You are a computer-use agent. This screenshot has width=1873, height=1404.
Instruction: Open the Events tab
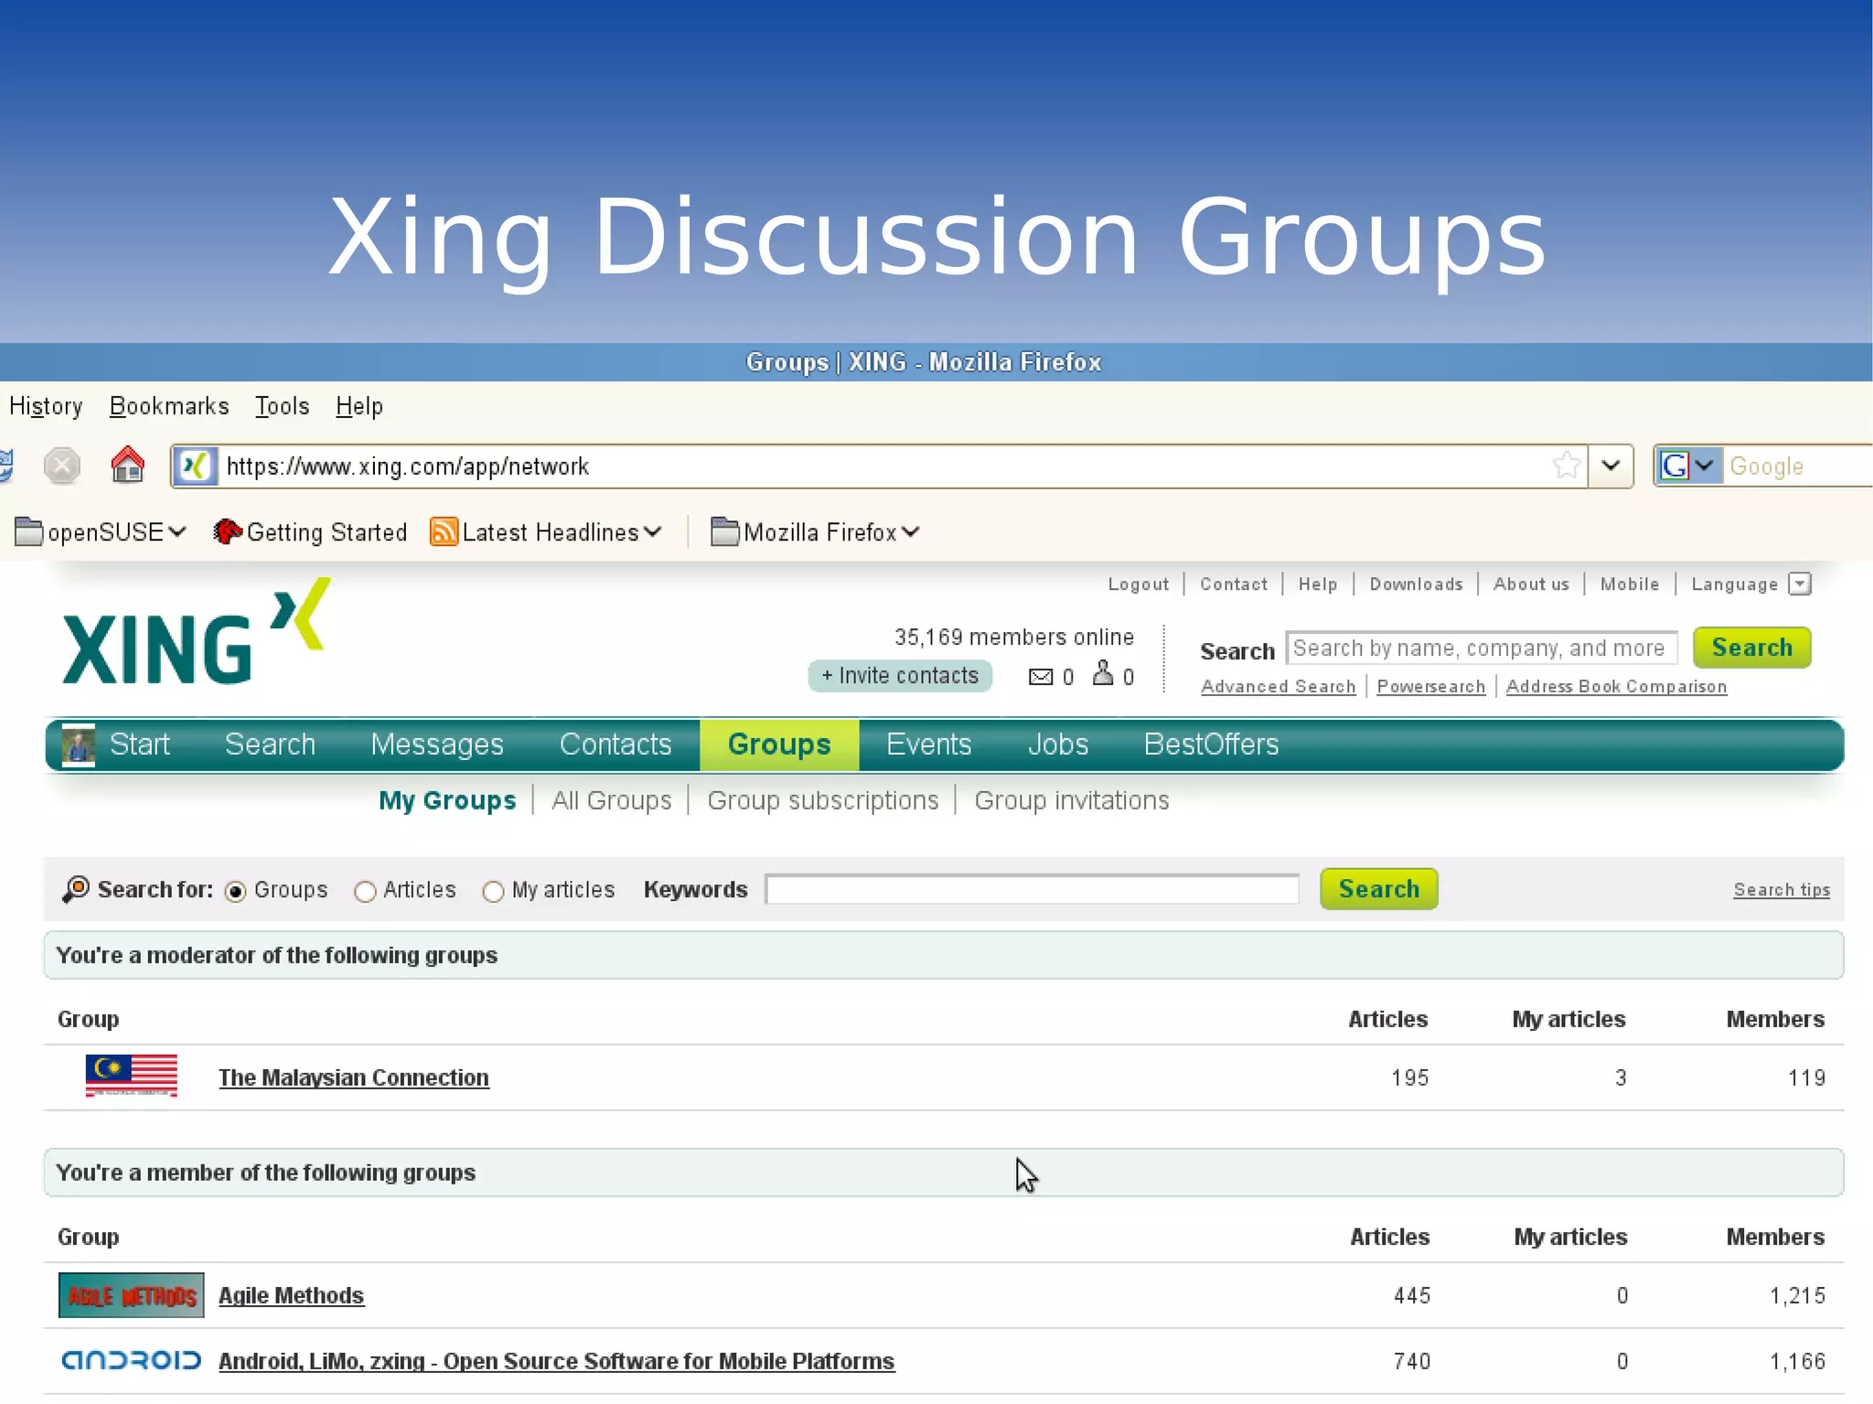[928, 745]
